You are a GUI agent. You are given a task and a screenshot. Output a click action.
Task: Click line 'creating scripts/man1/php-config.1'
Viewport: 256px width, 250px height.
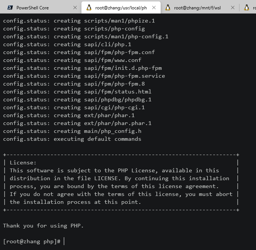tap(86, 36)
